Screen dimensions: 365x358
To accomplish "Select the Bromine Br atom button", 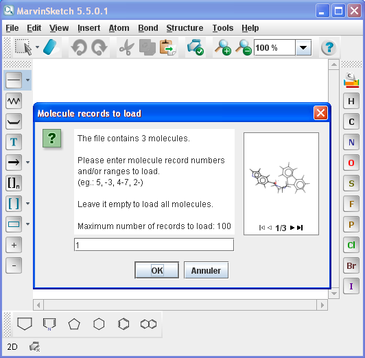I will (x=351, y=265).
